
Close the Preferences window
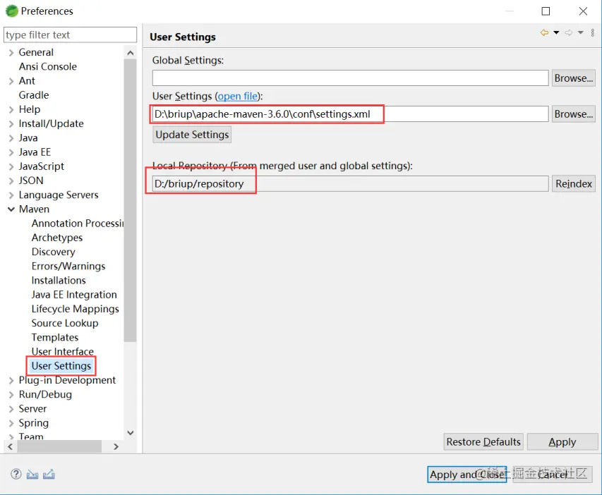583,11
